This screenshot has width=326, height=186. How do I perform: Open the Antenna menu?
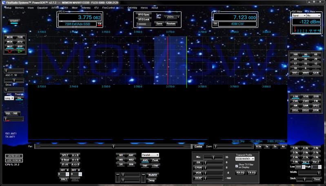(x=86, y=8)
